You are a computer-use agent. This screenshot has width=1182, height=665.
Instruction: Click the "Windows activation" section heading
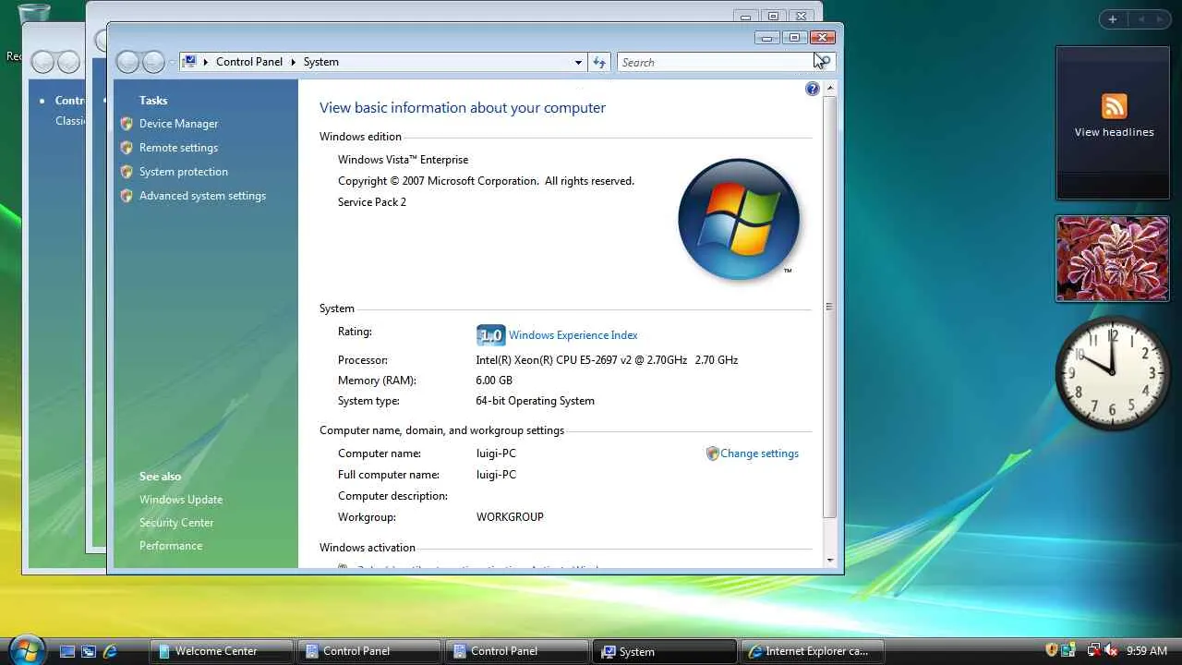pos(368,548)
